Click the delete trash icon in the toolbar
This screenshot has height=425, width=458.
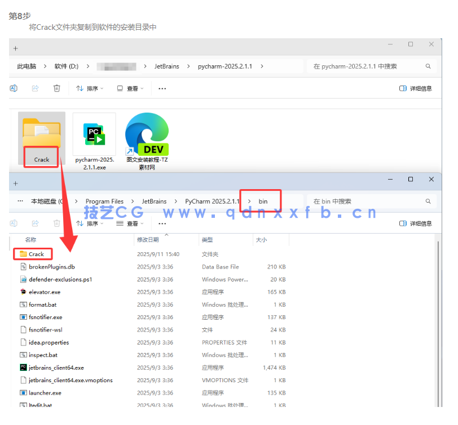pyautogui.click(x=56, y=88)
